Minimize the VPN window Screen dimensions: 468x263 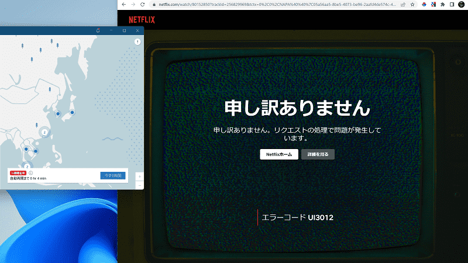(x=111, y=30)
